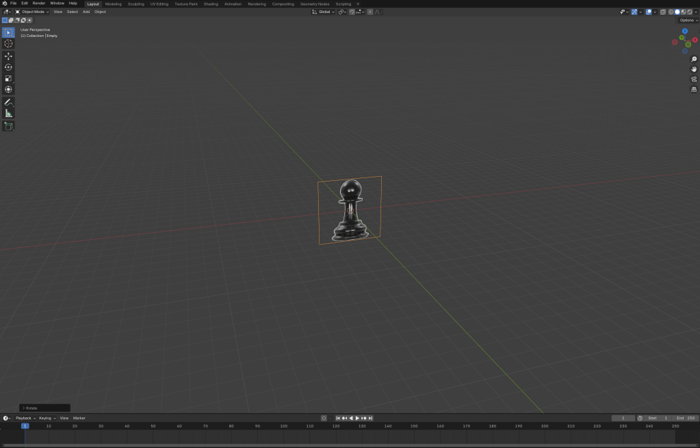Choose the Scale tool
This screenshot has width=700, height=448.
[x=8, y=78]
